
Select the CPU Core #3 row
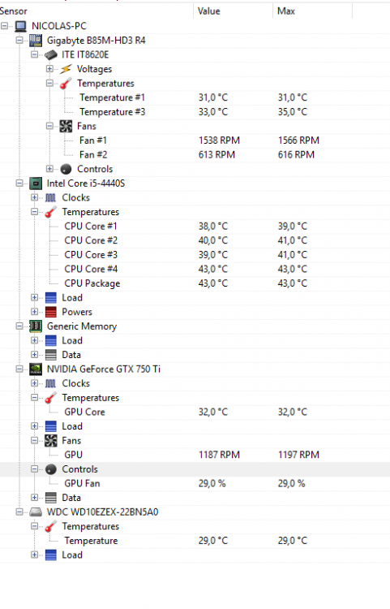(x=195, y=255)
